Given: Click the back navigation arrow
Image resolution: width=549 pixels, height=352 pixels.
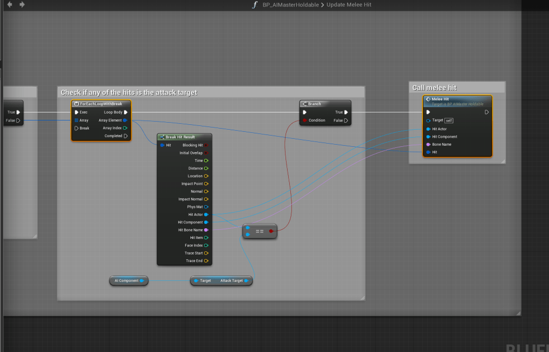Looking at the screenshot, I should [10, 5].
